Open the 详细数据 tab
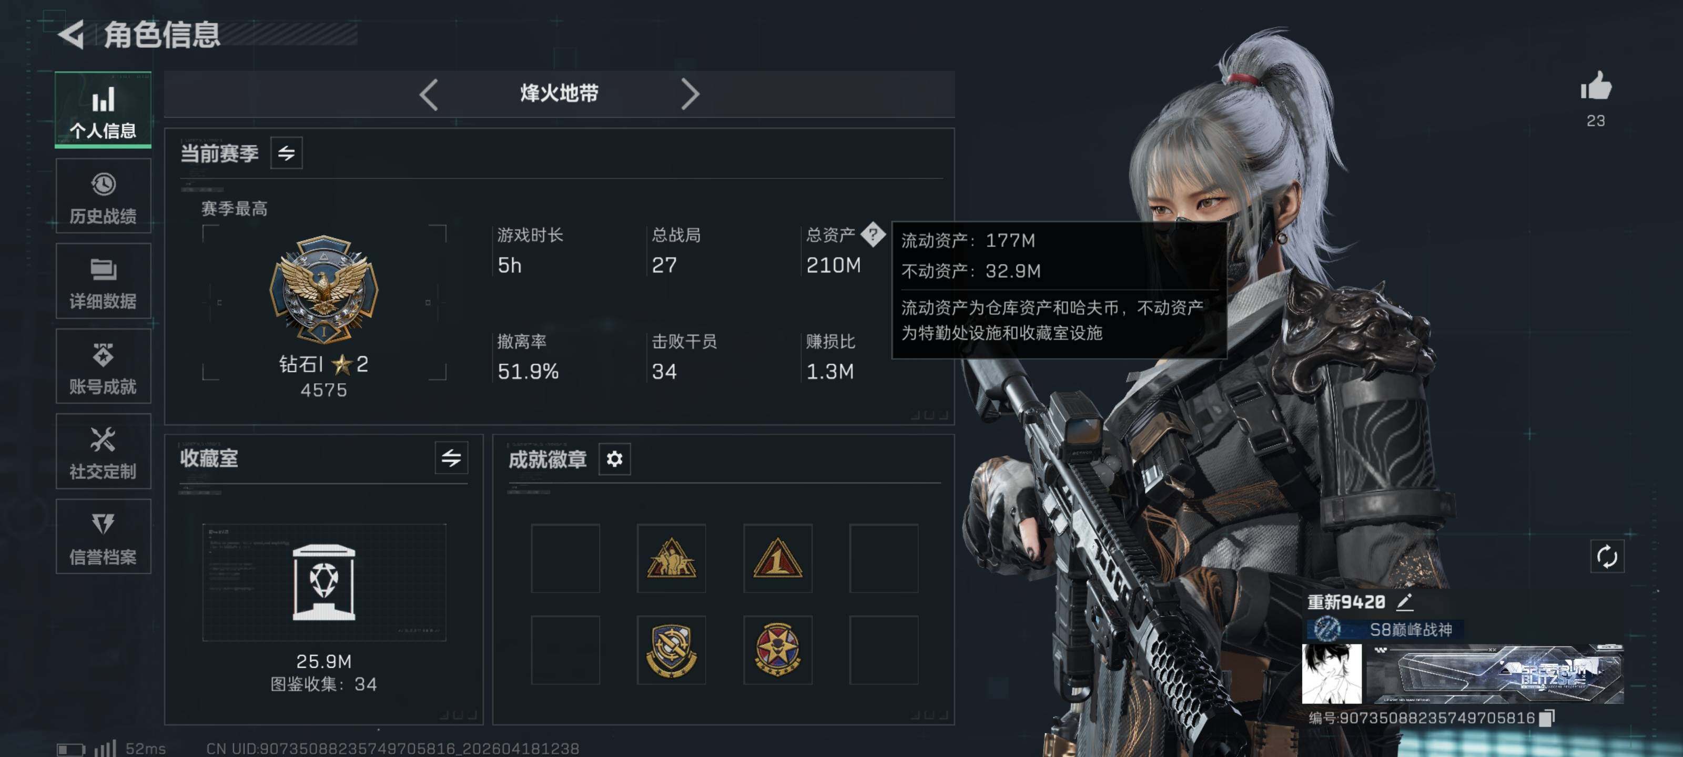 click(103, 281)
